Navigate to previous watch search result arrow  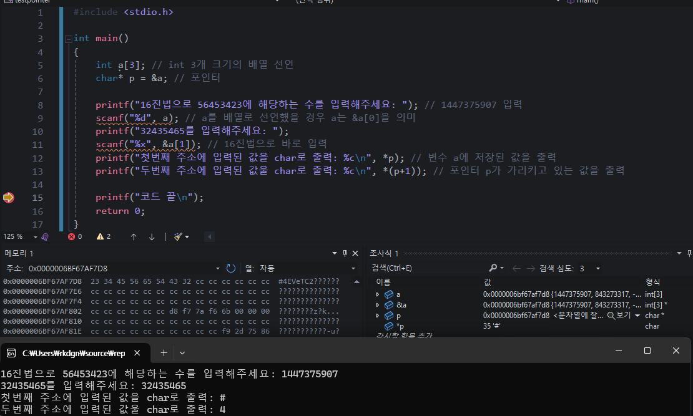coord(516,269)
